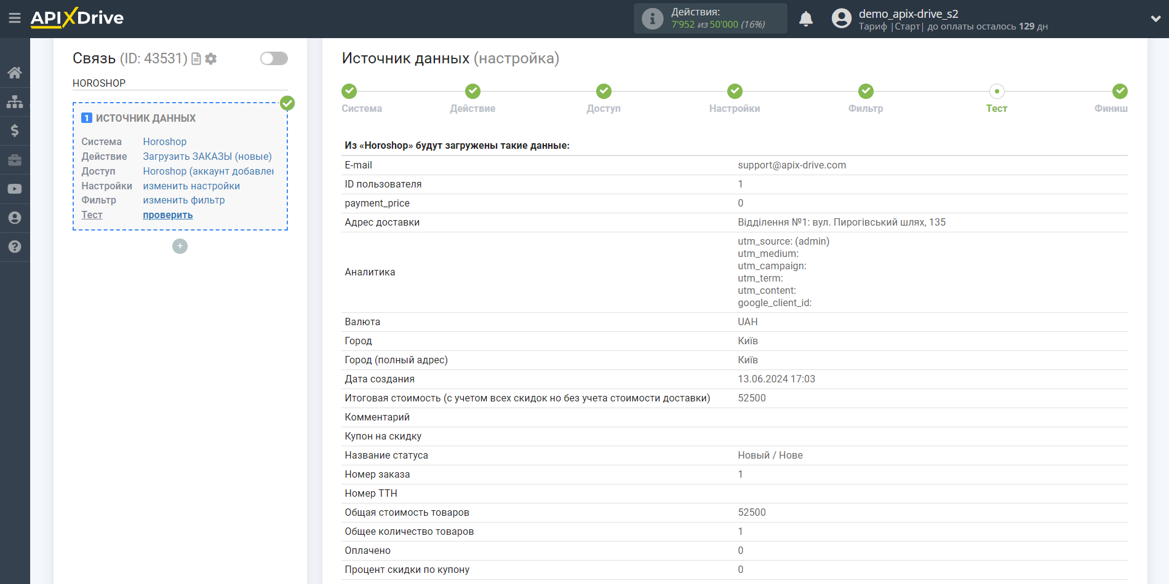Open the notifications bell
The height and width of the screenshot is (584, 1169).
[806, 19]
